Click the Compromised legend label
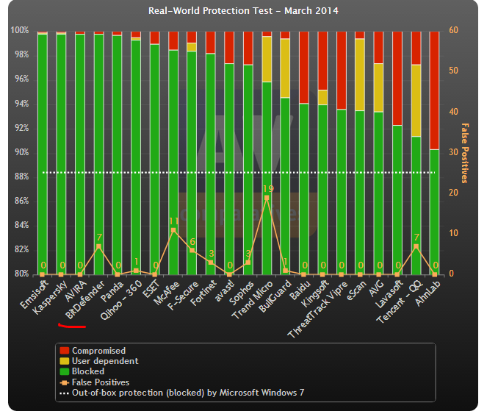The height and width of the screenshot is (414, 487). point(98,351)
